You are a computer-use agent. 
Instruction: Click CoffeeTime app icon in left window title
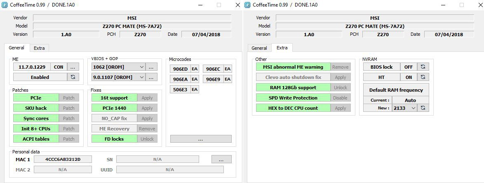5,5
